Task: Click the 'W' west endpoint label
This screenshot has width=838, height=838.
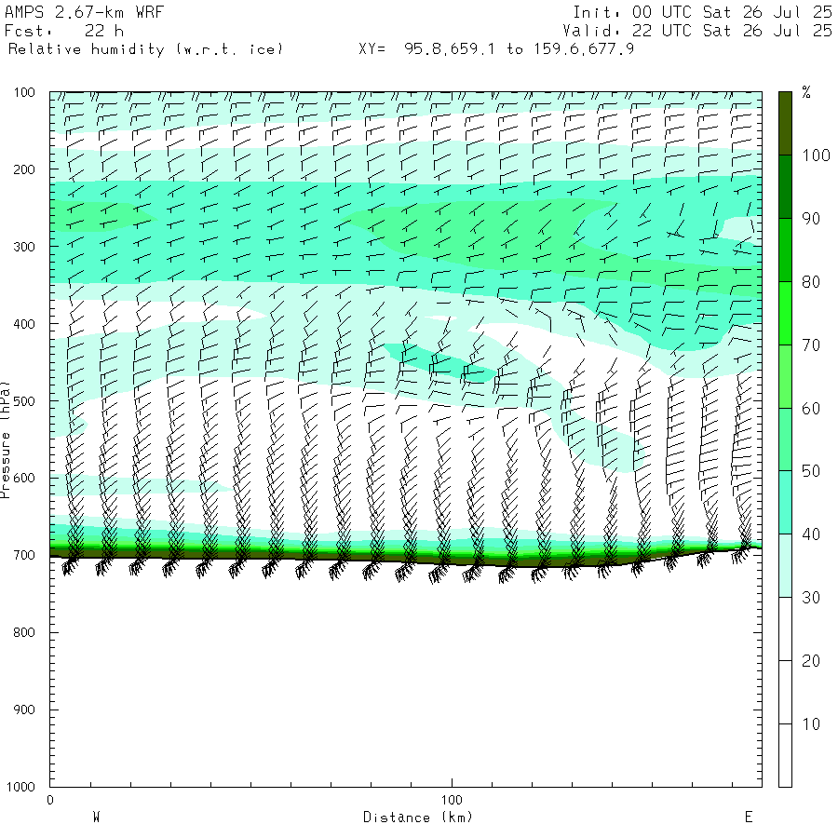Action: [x=96, y=818]
